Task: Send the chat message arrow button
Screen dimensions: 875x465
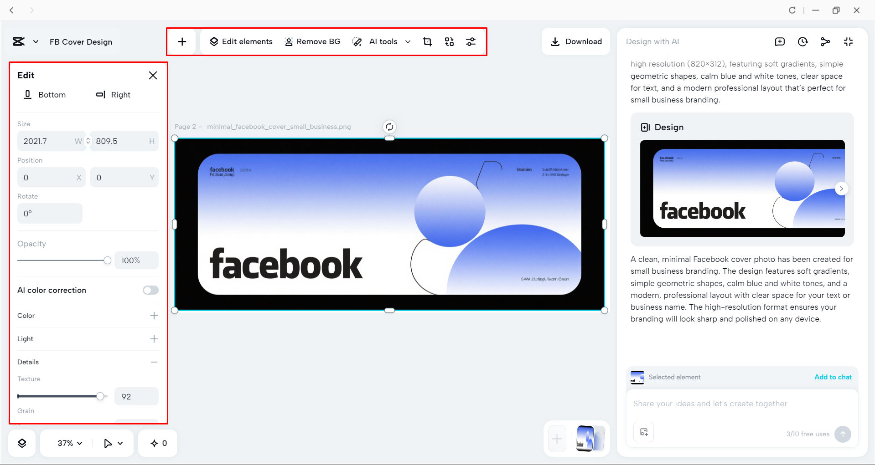Action: pyautogui.click(x=843, y=434)
